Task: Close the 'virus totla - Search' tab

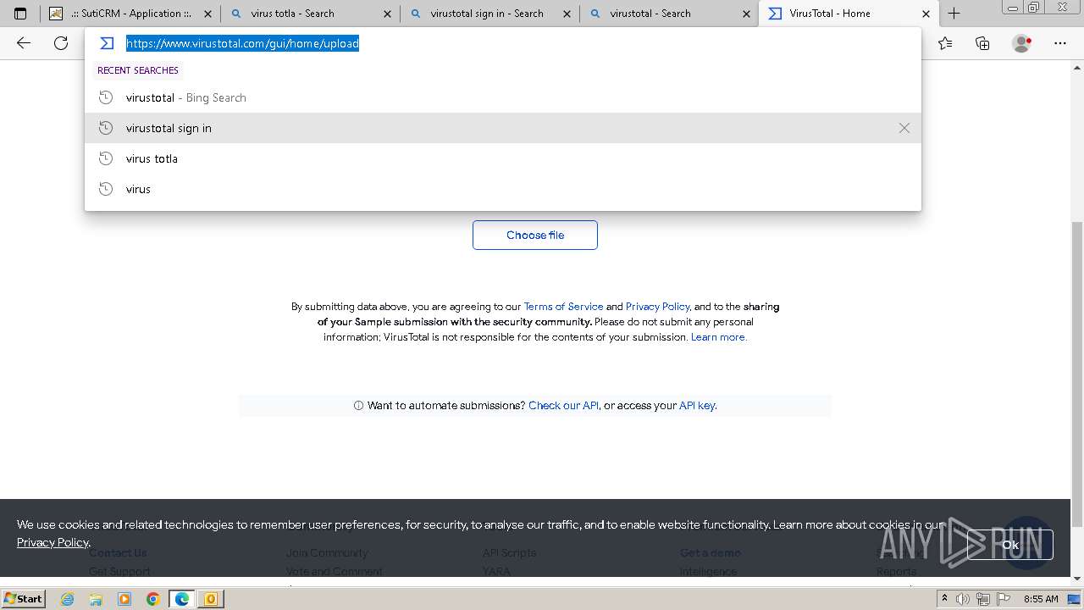Action: (387, 14)
